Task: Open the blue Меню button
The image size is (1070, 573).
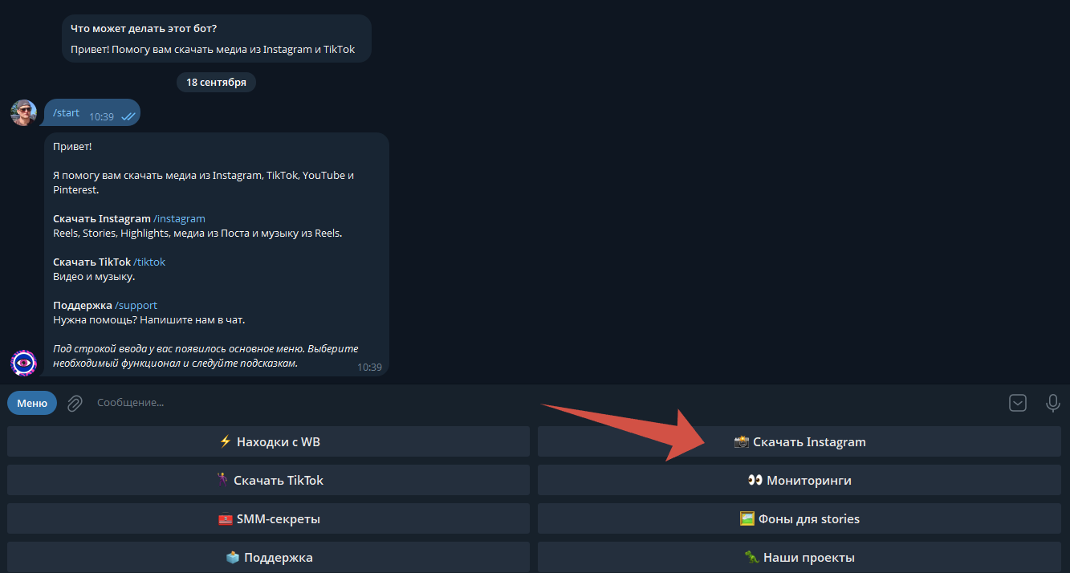Action: click(32, 403)
